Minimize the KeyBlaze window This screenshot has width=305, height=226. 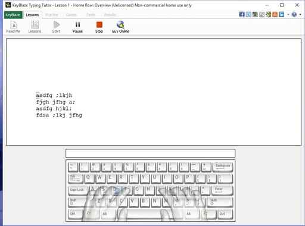pyautogui.click(x=267, y=5)
